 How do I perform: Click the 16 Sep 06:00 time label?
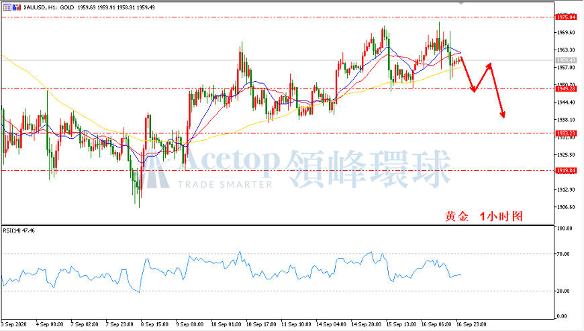click(x=436, y=325)
